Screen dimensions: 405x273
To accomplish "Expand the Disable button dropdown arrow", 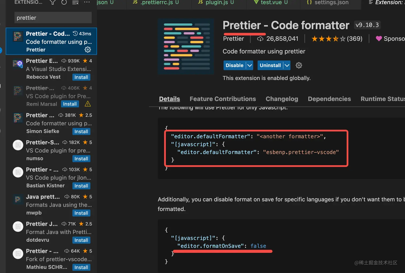I will click(x=249, y=65).
